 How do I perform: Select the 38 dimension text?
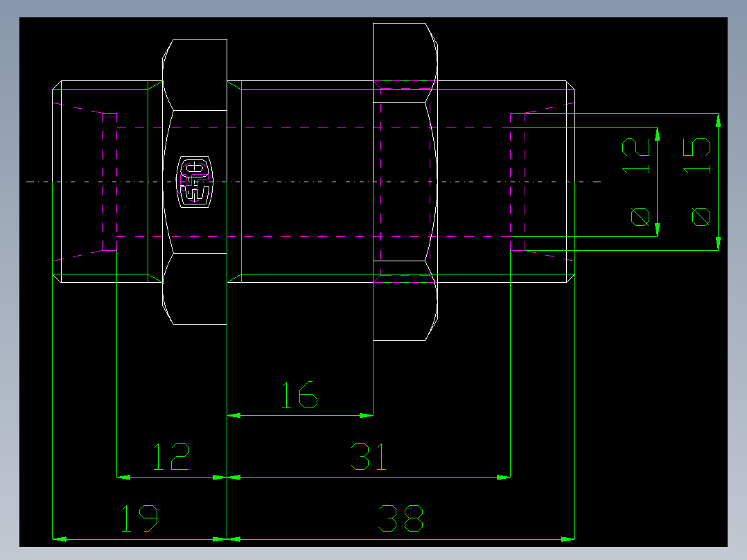coord(401,518)
